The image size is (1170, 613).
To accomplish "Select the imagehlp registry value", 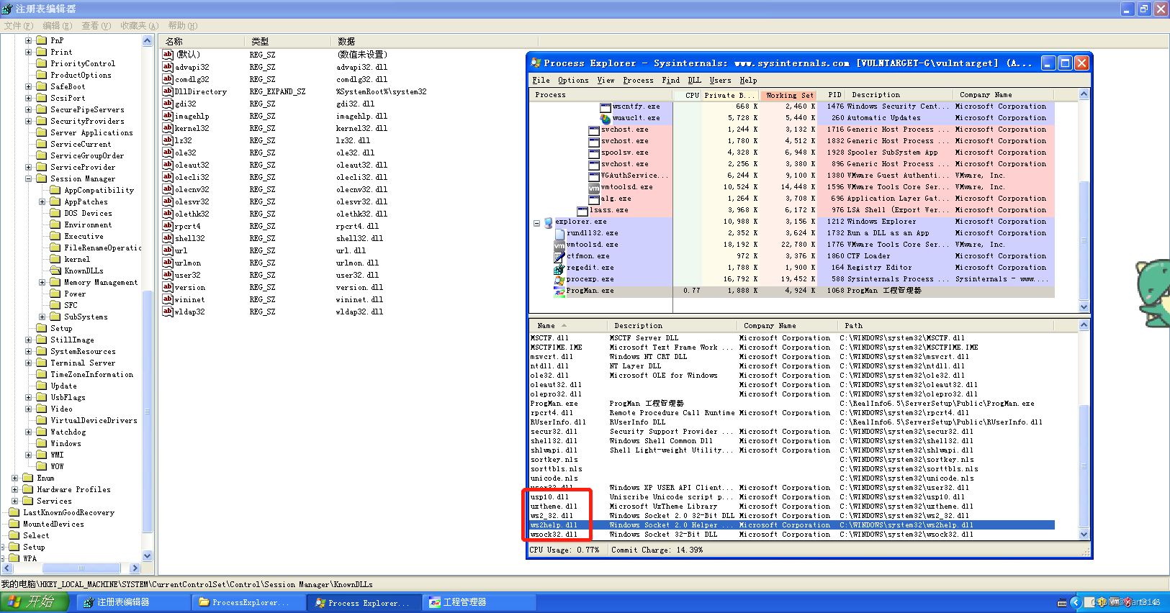I will point(192,116).
